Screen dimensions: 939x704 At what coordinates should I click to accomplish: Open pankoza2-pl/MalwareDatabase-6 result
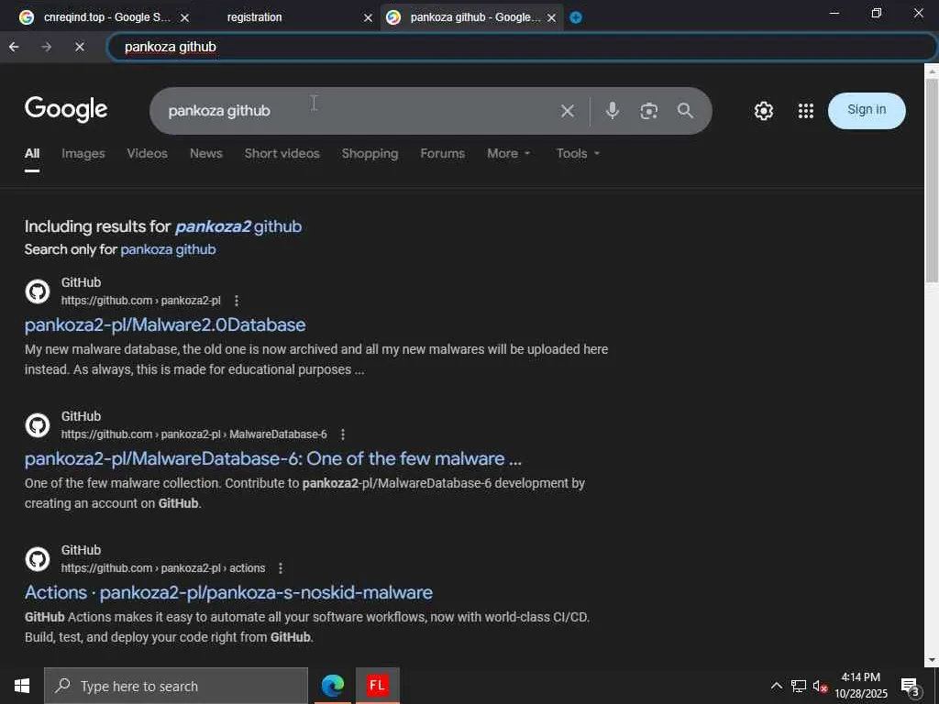[x=273, y=458]
